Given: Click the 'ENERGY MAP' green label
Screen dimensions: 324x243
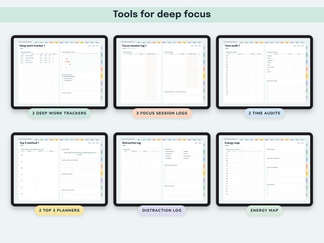Looking at the screenshot, I should pos(264,210).
